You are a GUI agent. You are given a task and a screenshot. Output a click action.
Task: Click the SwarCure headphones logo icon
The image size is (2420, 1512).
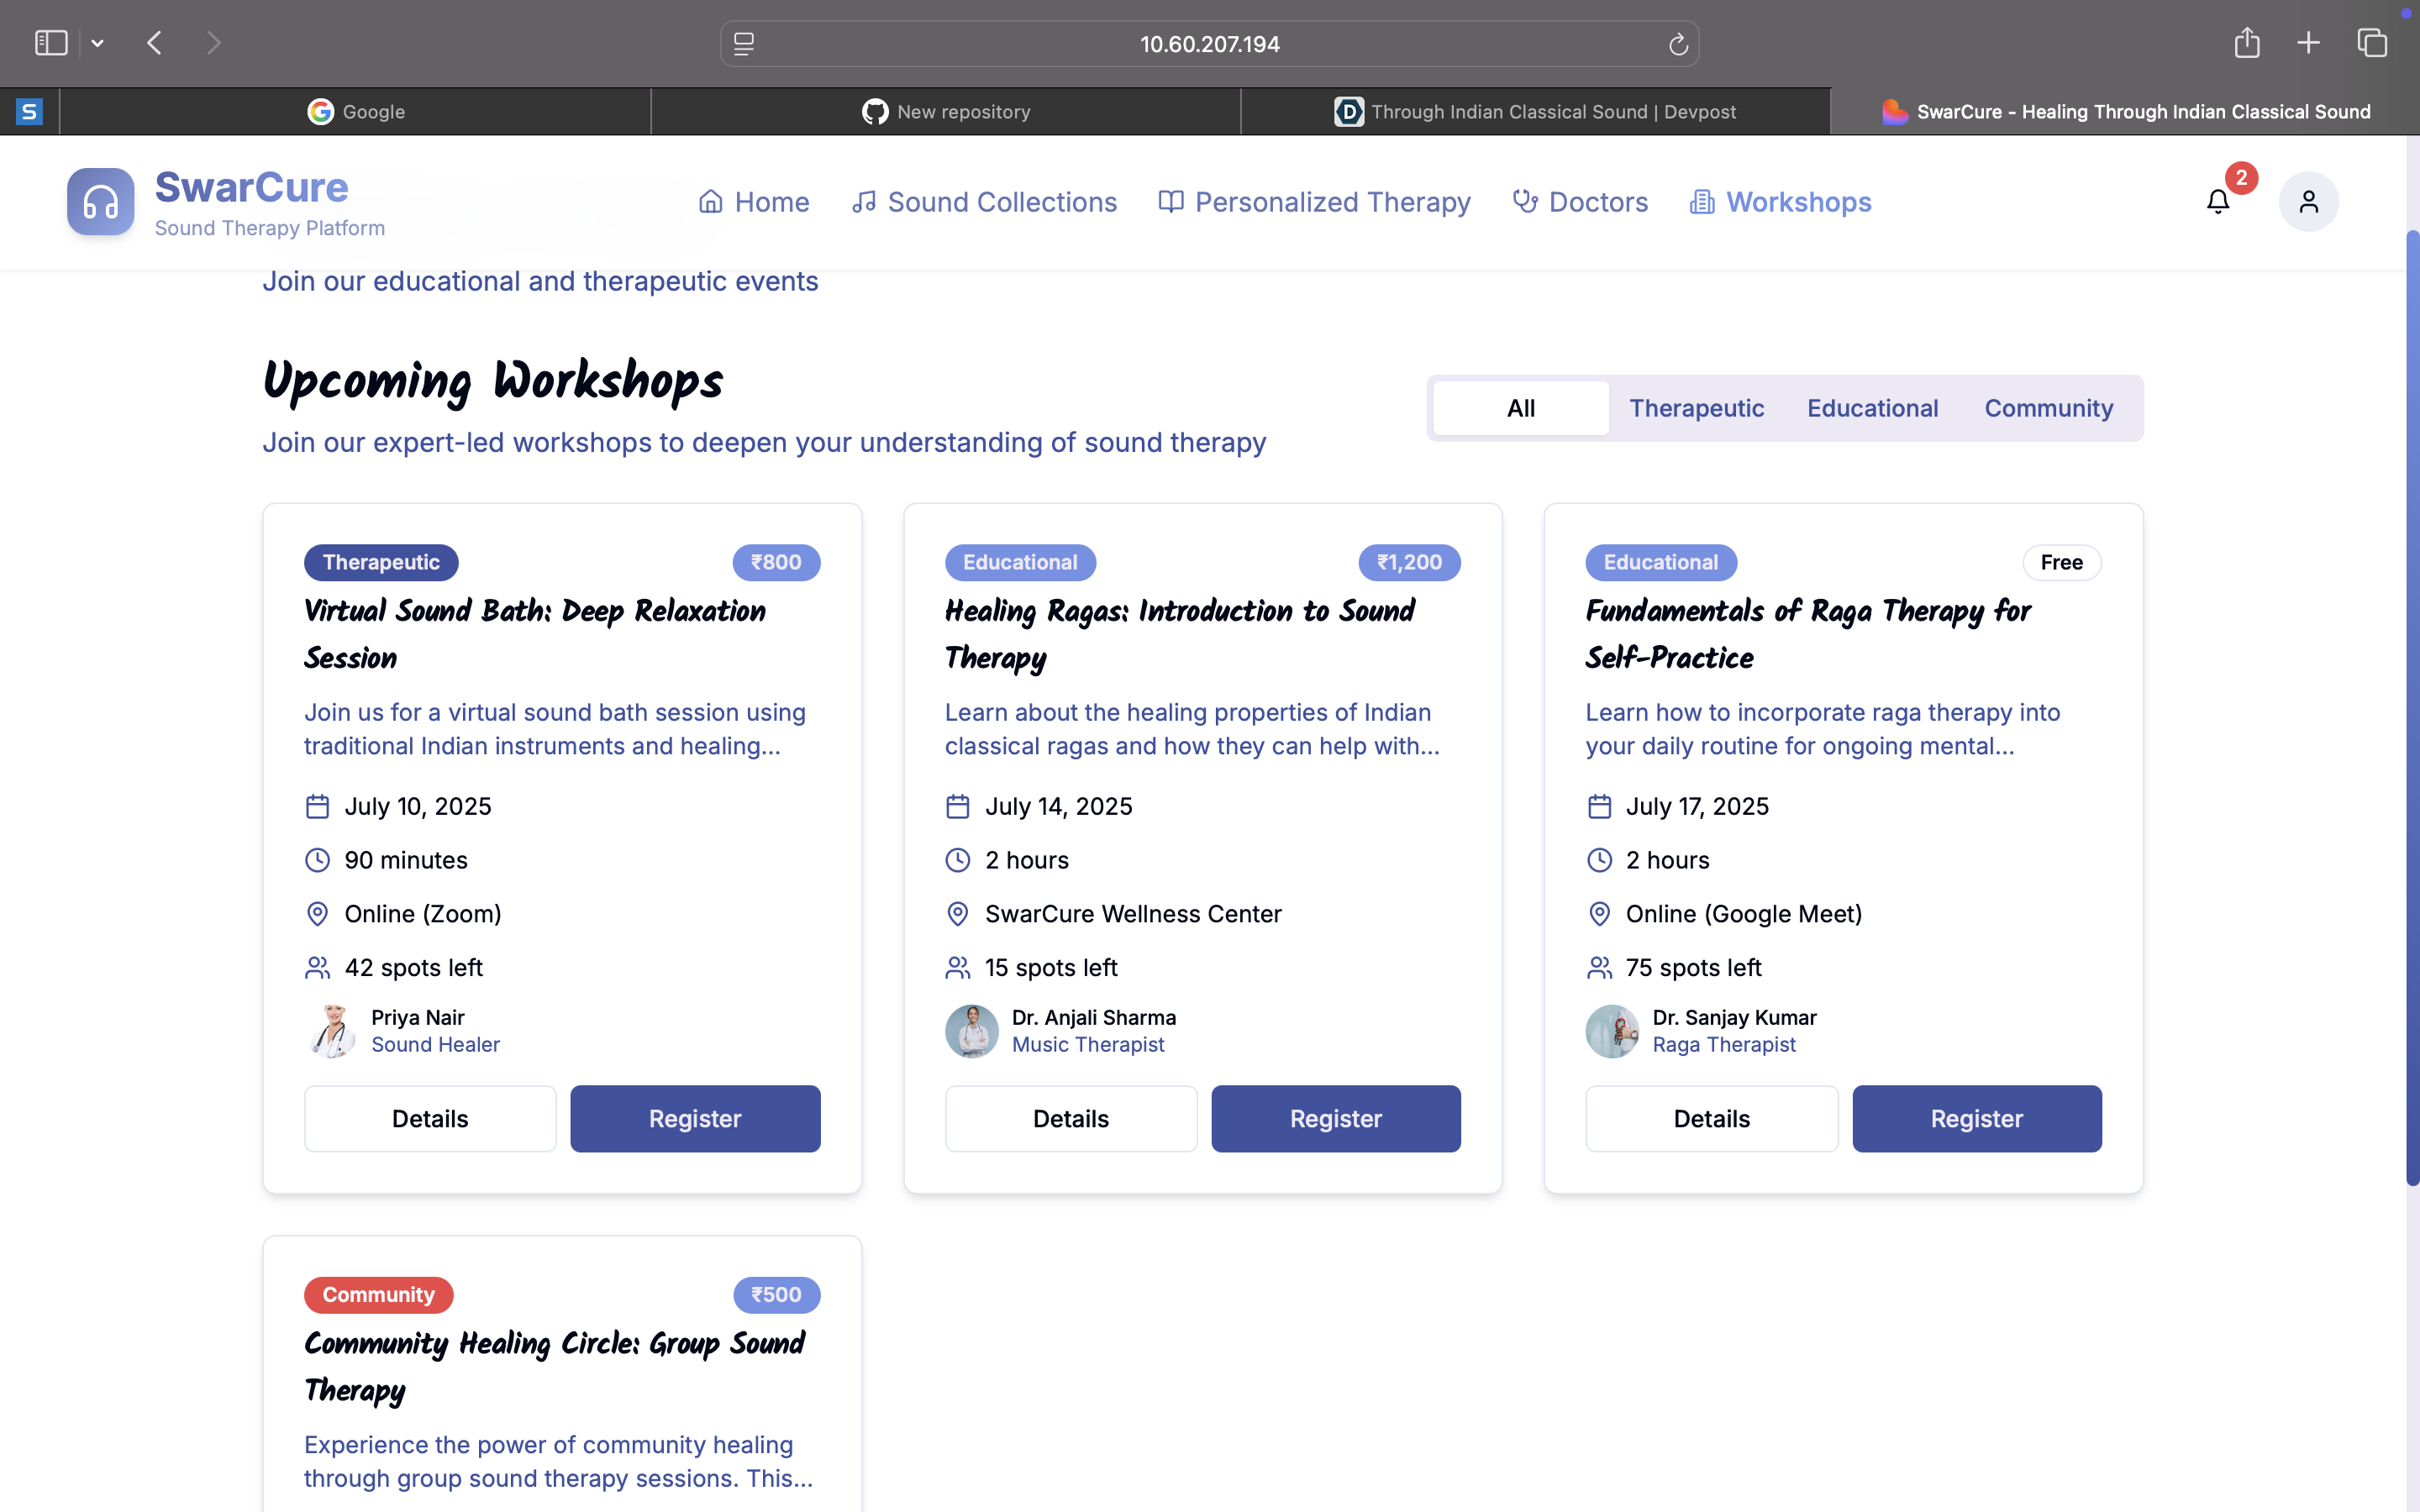pos(100,202)
